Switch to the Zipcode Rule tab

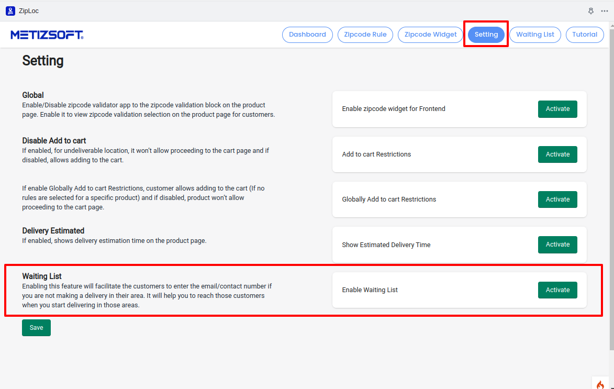pos(365,35)
